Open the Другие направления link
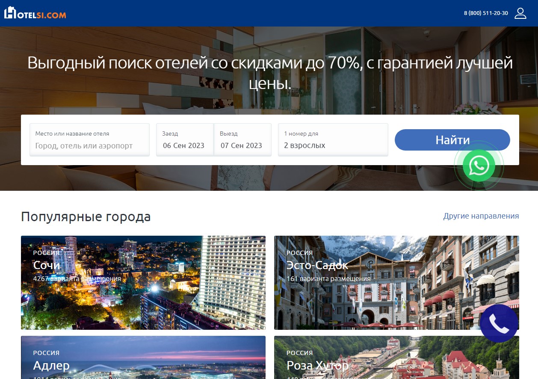The width and height of the screenshot is (538, 379). (x=481, y=216)
